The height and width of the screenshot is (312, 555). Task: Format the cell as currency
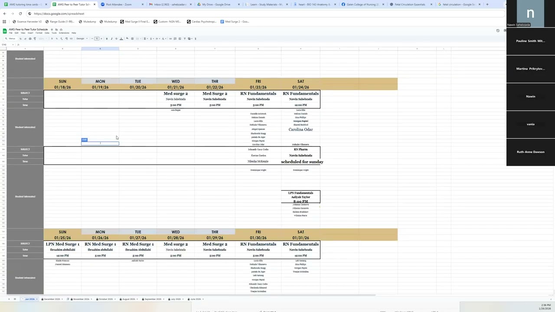tap(52, 39)
